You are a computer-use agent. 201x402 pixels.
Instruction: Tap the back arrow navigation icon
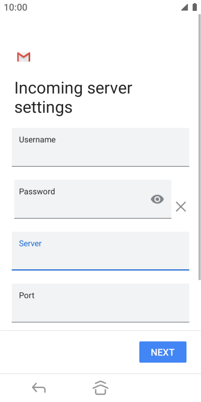[x=39, y=388]
